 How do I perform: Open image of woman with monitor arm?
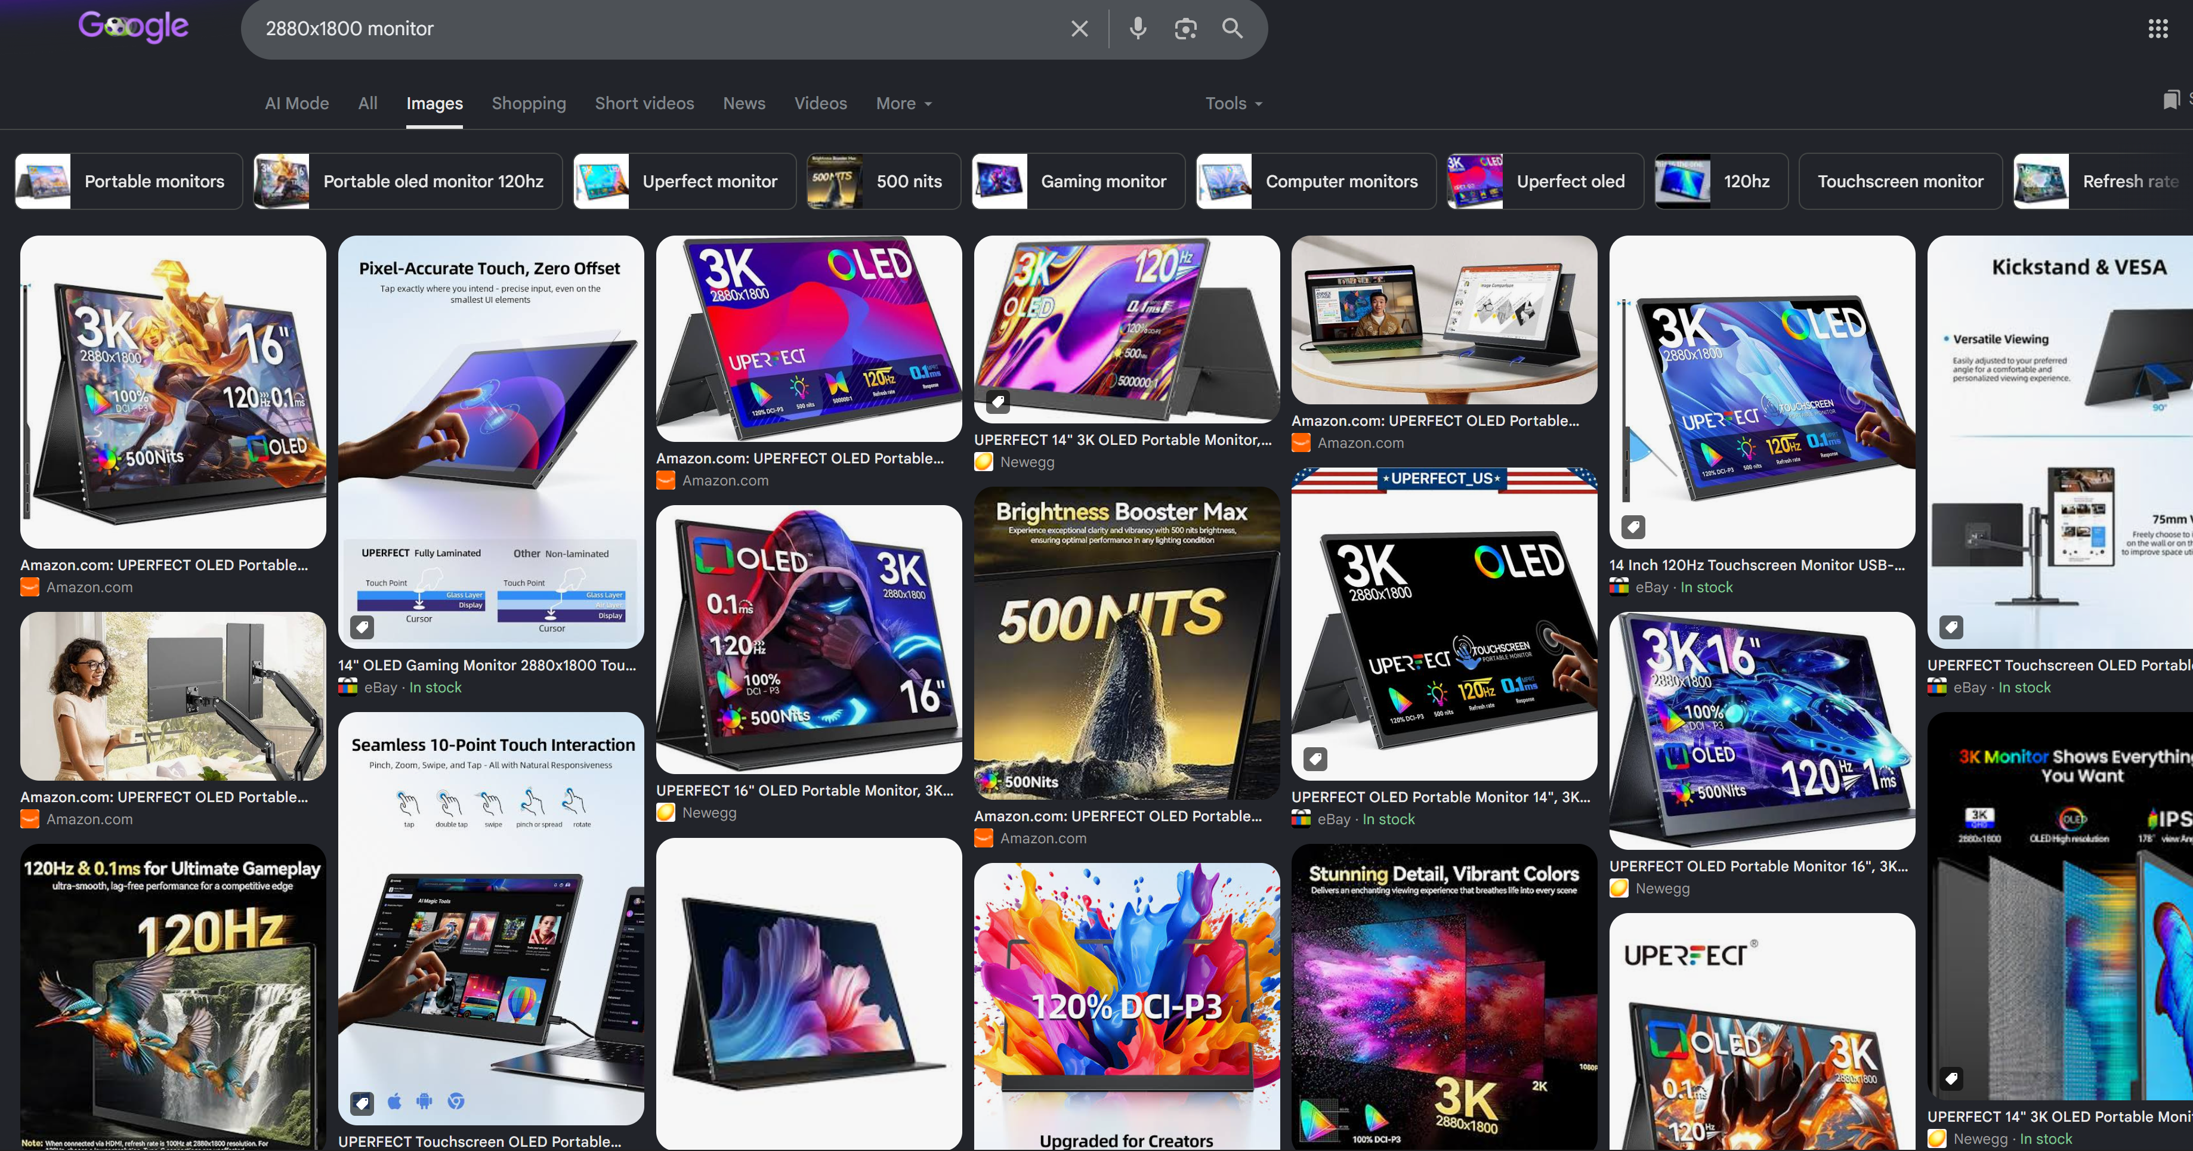pyautogui.click(x=173, y=697)
